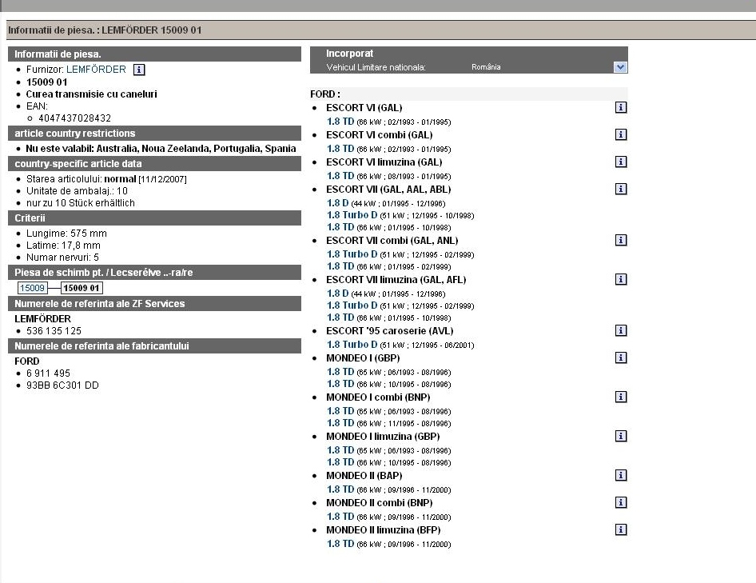Show info for MONDEO II limuzina (BFP)
This screenshot has height=583, width=756.
621,529
